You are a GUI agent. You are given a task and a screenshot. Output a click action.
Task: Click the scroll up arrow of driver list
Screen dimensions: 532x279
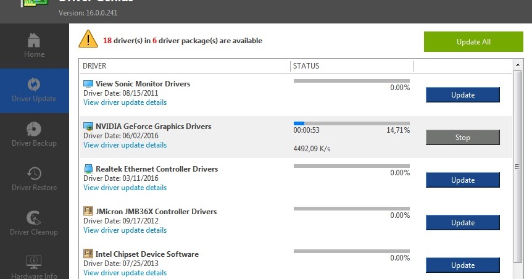pos(517,65)
